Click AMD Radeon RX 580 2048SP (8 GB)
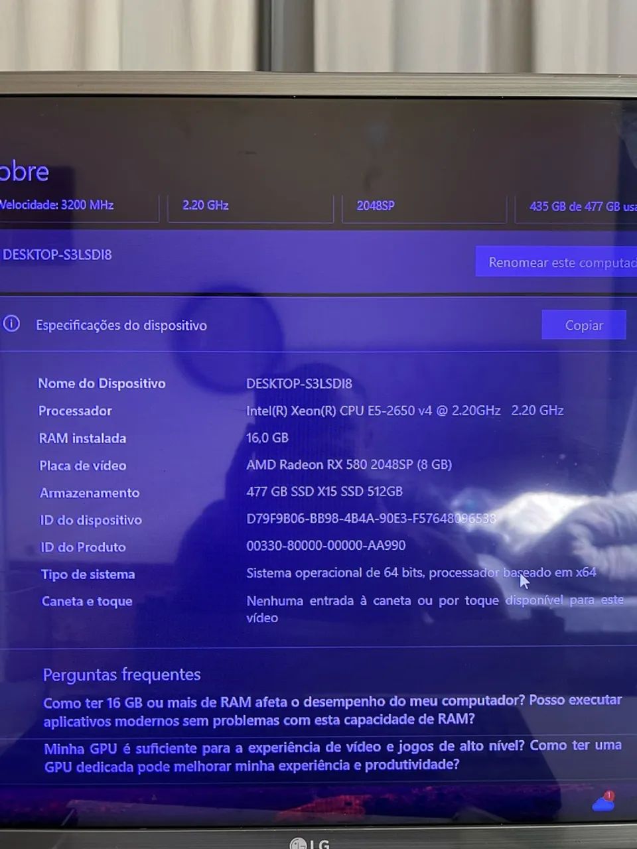Image resolution: width=637 pixels, height=849 pixels. pos(349,464)
